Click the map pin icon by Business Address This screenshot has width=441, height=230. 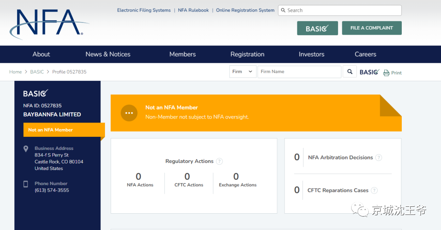tap(26, 149)
